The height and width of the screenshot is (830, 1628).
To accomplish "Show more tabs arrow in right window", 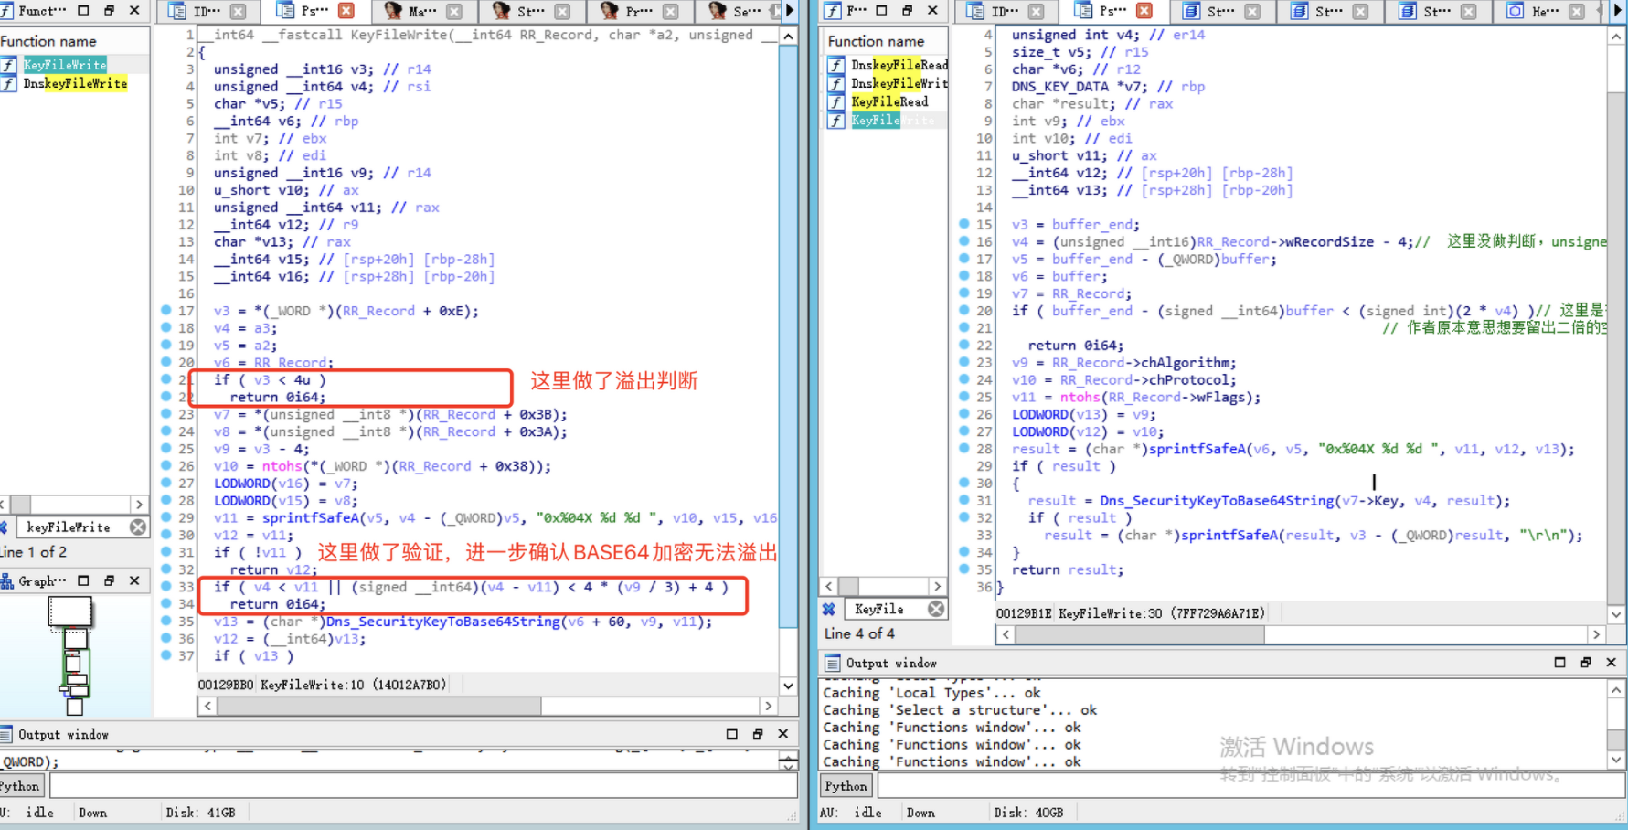I will (x=1618, y=11).
